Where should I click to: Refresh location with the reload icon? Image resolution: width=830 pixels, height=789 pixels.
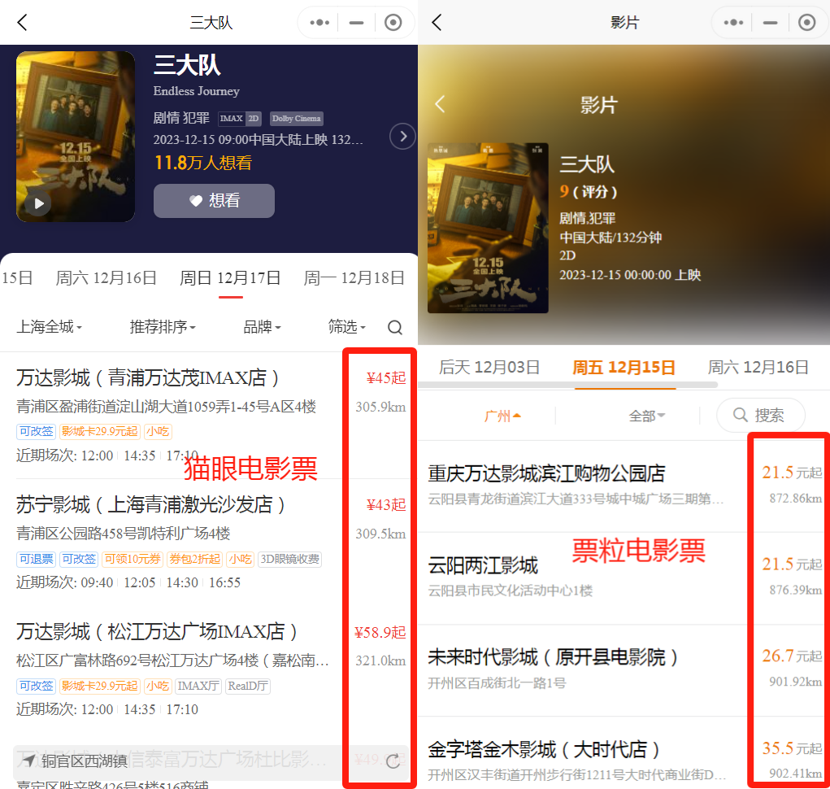pyautogui.click(x=393, y=761)
